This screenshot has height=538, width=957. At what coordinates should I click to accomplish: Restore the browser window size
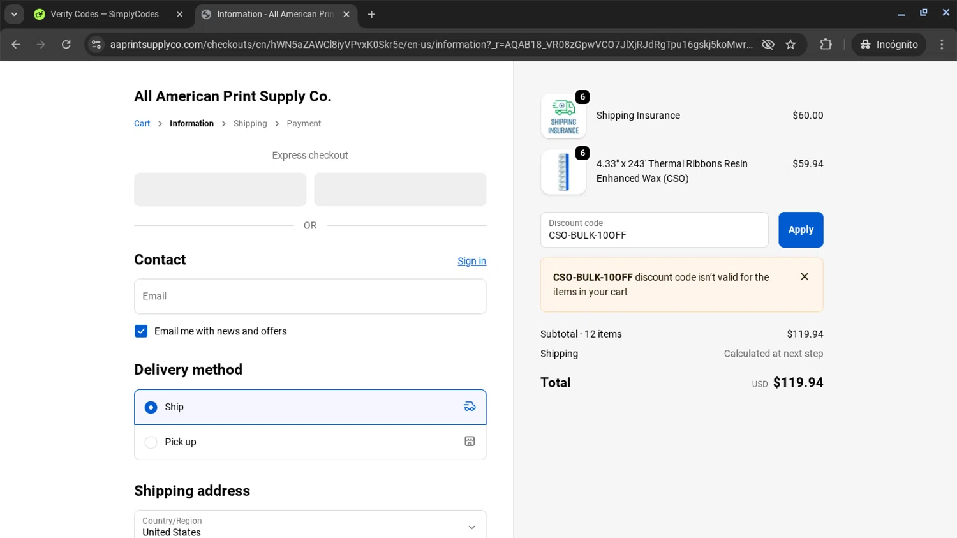tap(923, 13)
